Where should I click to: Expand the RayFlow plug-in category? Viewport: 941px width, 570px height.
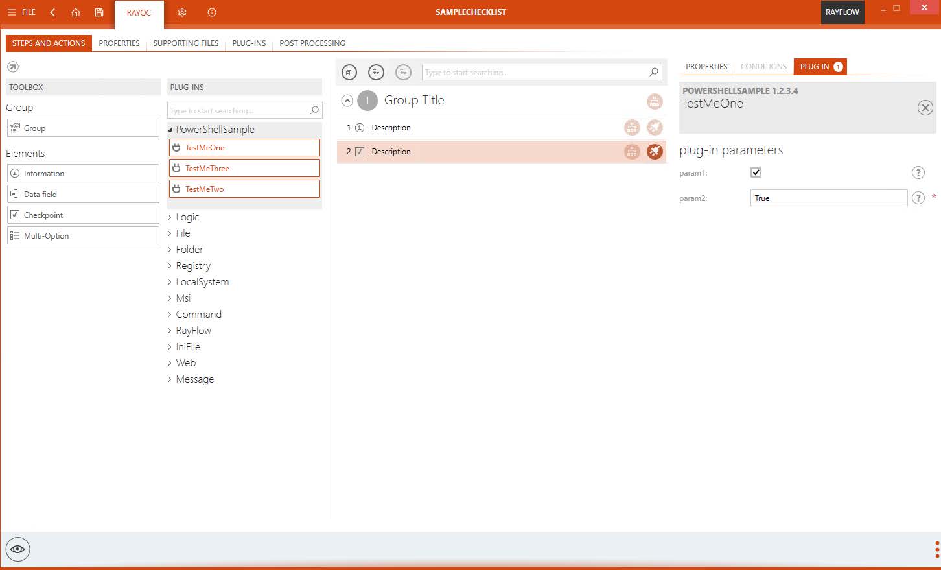tap(170, 331)
